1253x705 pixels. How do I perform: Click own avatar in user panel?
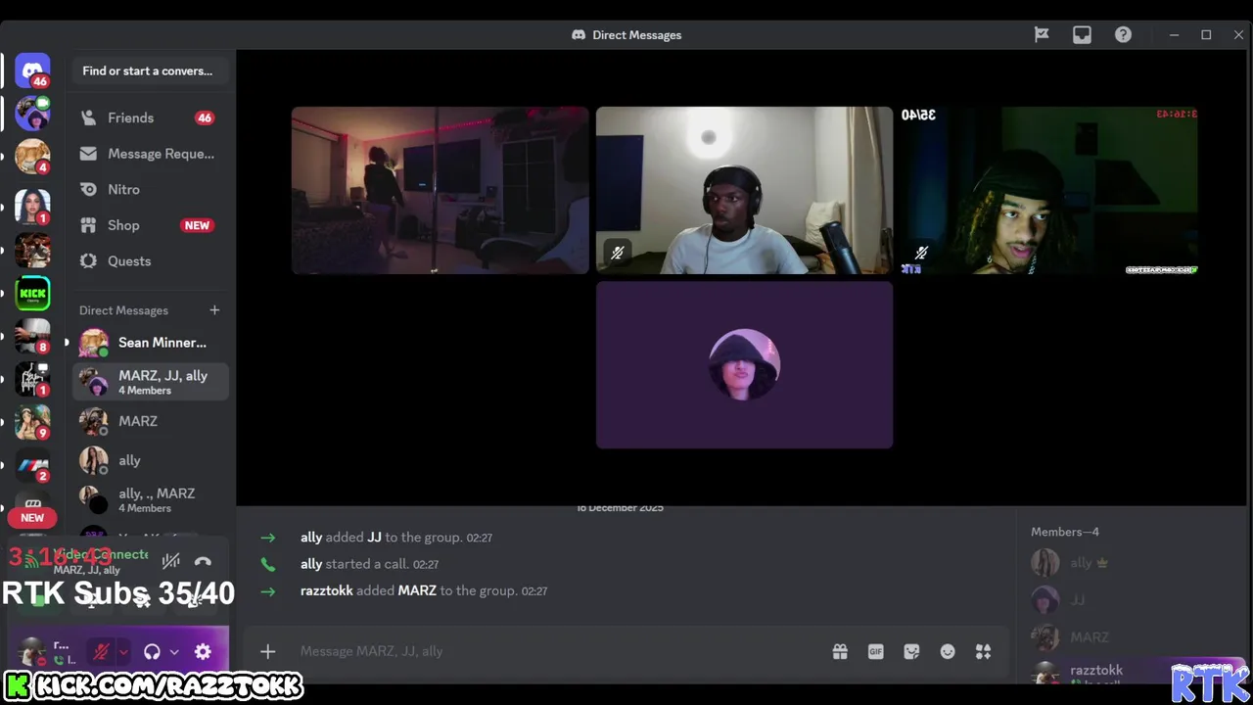[32, 651]
